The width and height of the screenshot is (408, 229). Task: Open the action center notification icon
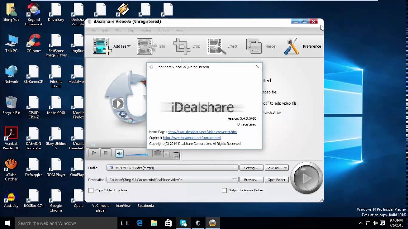coord(383,223)
